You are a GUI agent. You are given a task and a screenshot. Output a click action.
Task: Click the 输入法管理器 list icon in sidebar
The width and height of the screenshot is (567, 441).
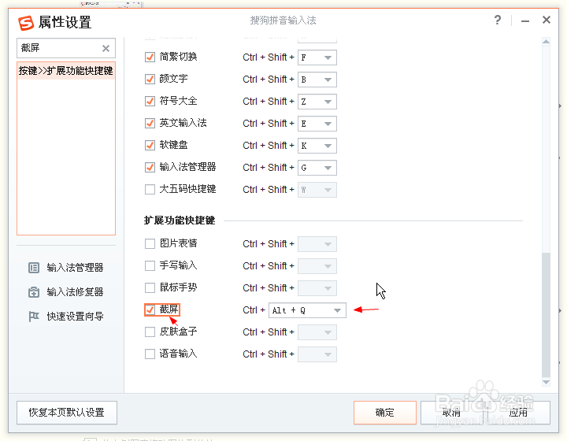tap(34, 268)
